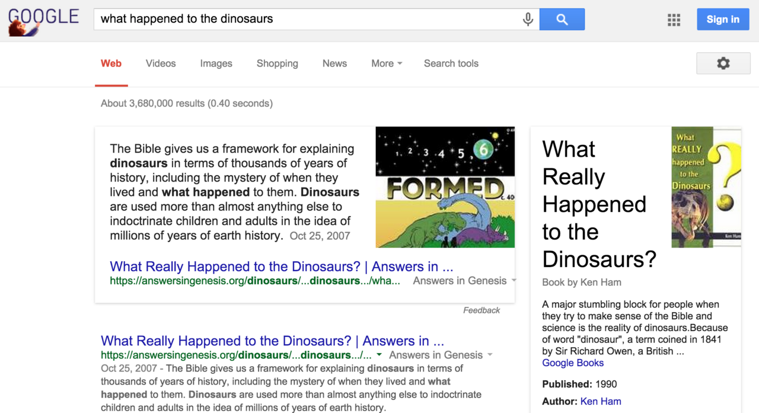Screen dimensions: 759x413
Task: Open green cached arrow on second result URL
Action: [x=379, y=355]
